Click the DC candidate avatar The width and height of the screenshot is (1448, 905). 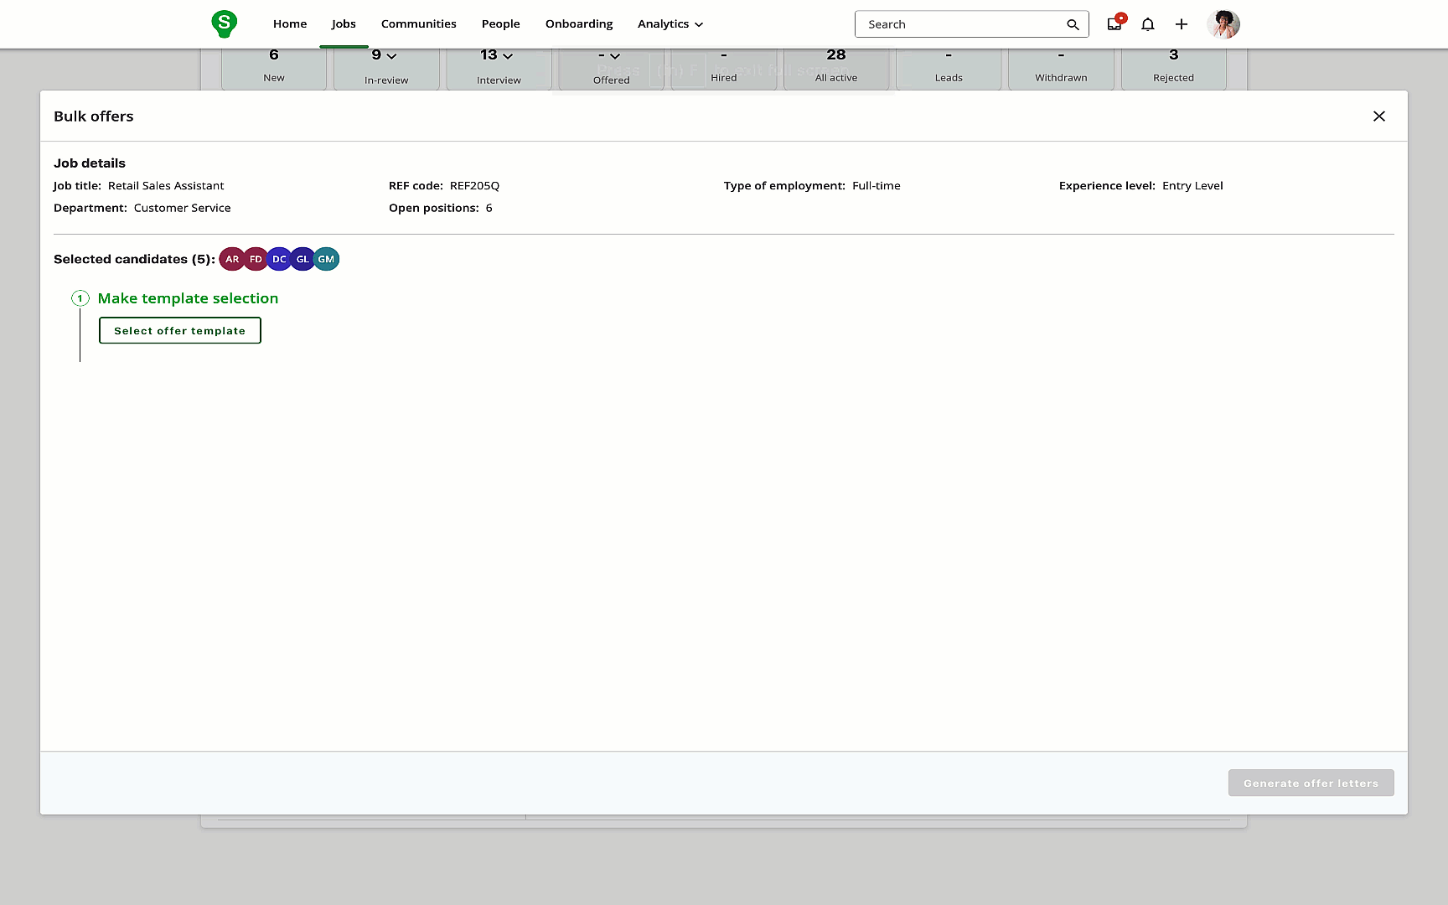coord(279,260)
